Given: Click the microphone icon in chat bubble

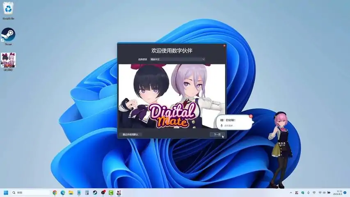Looking at the screenshot, I should pos(222,125).
